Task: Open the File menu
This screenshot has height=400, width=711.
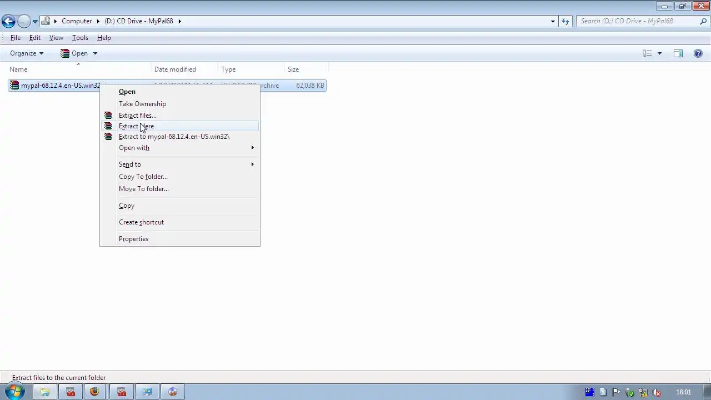Action: coord(16,38)
